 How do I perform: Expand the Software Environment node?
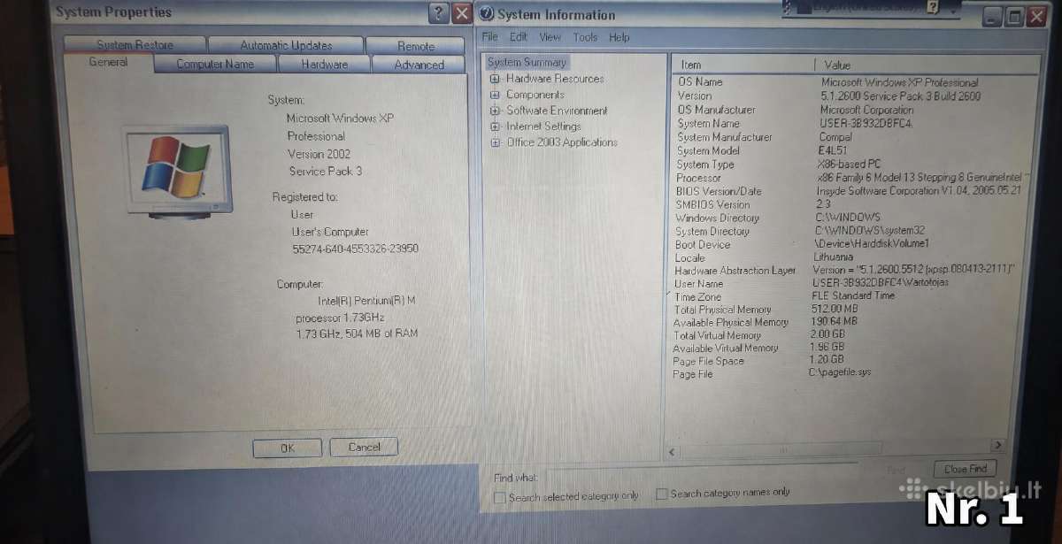point(495,111)
